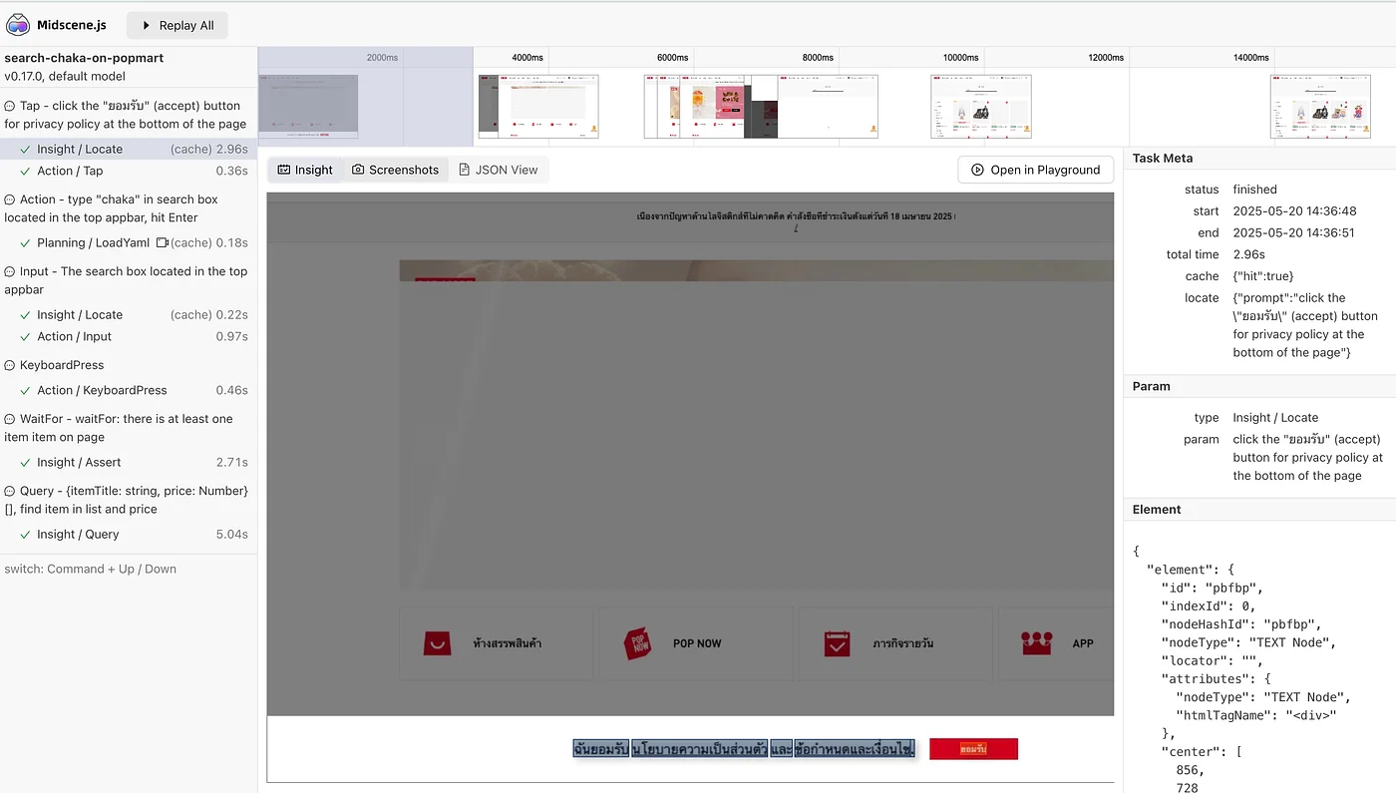Select Action / KeyboardPress step
This screenshot has width=1396, height=793.
coord(102,390)
